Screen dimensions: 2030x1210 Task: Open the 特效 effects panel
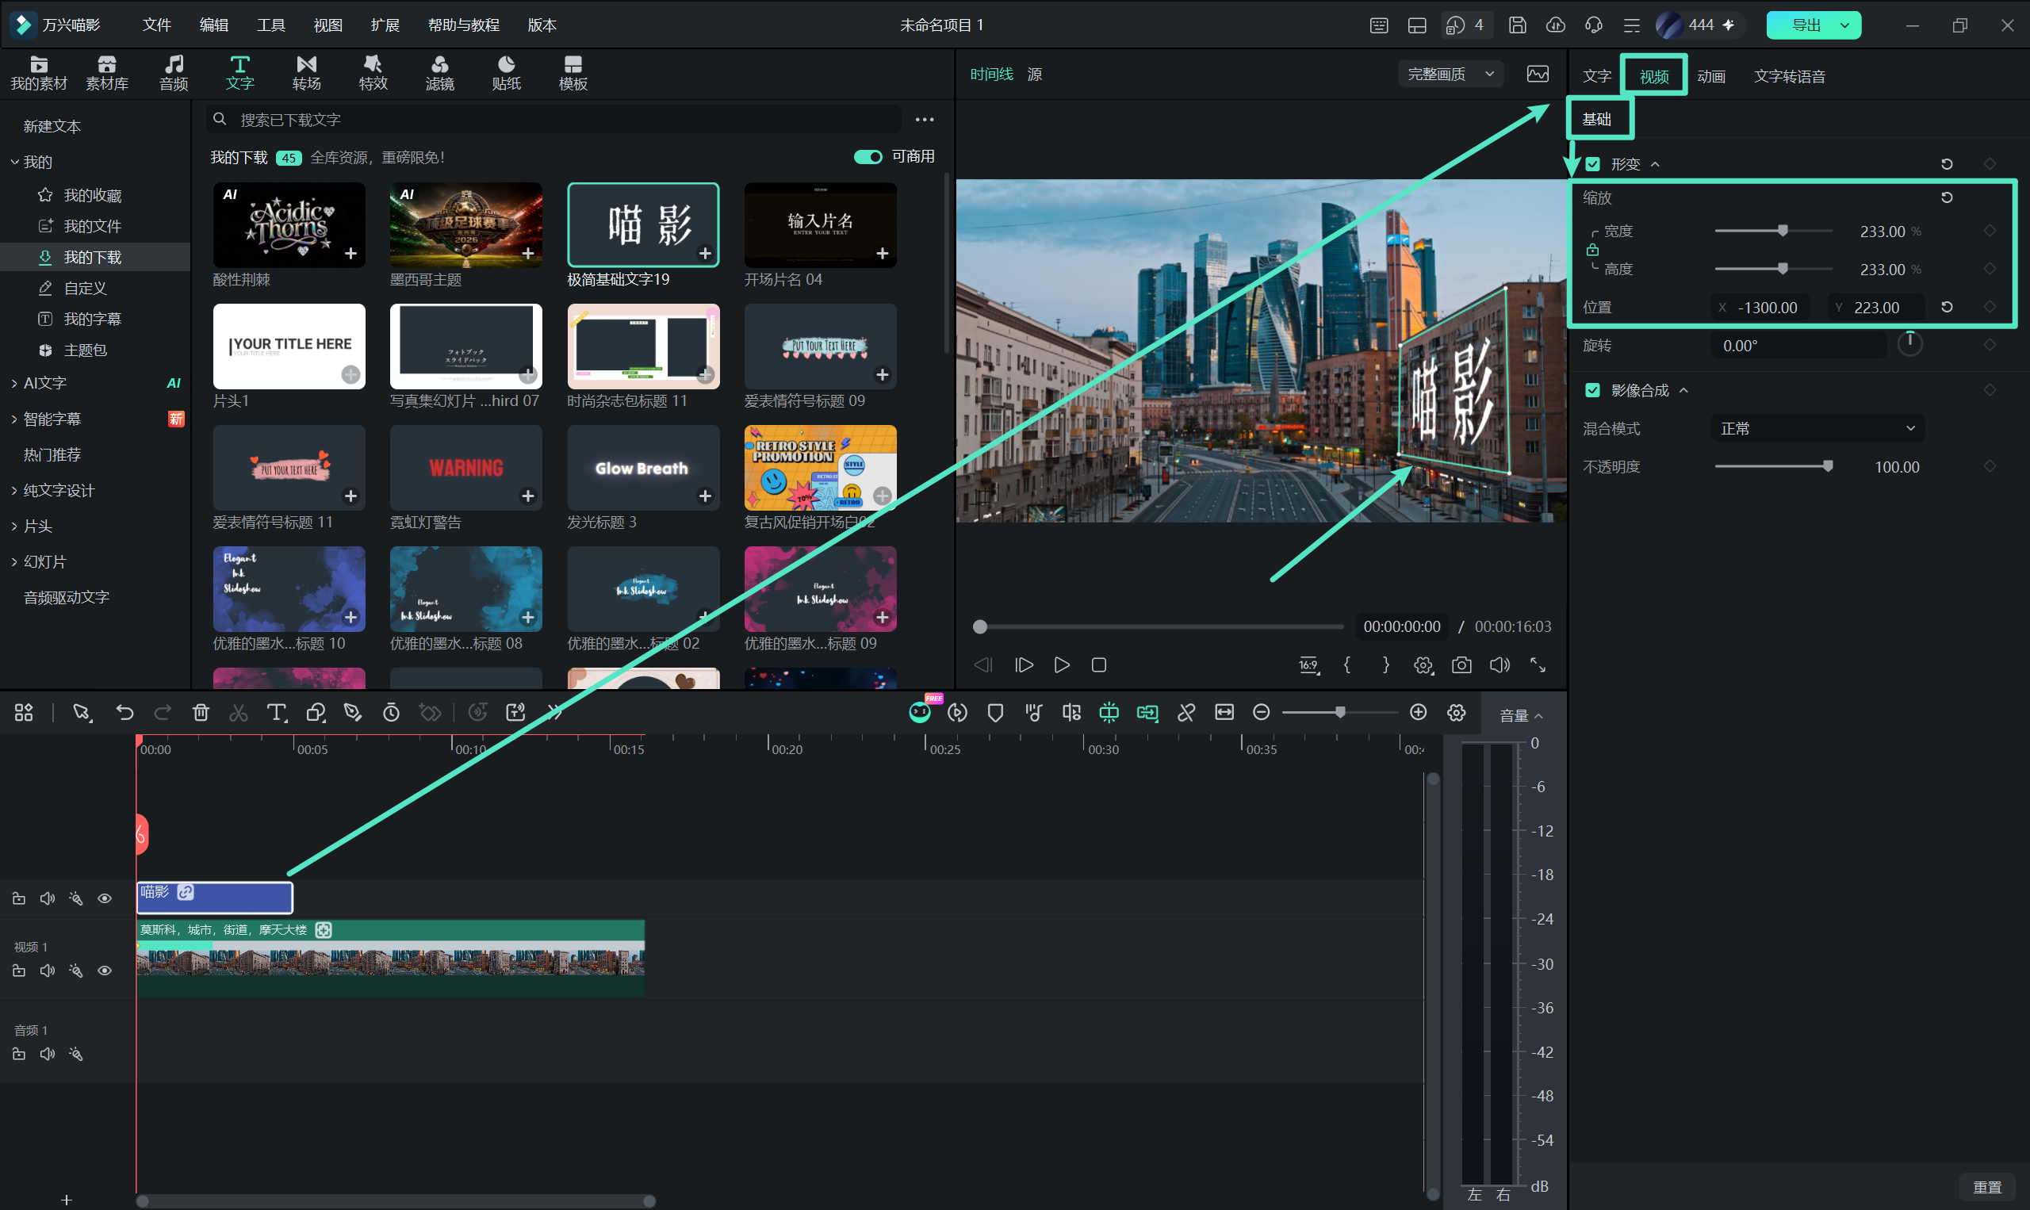point(373,73)
